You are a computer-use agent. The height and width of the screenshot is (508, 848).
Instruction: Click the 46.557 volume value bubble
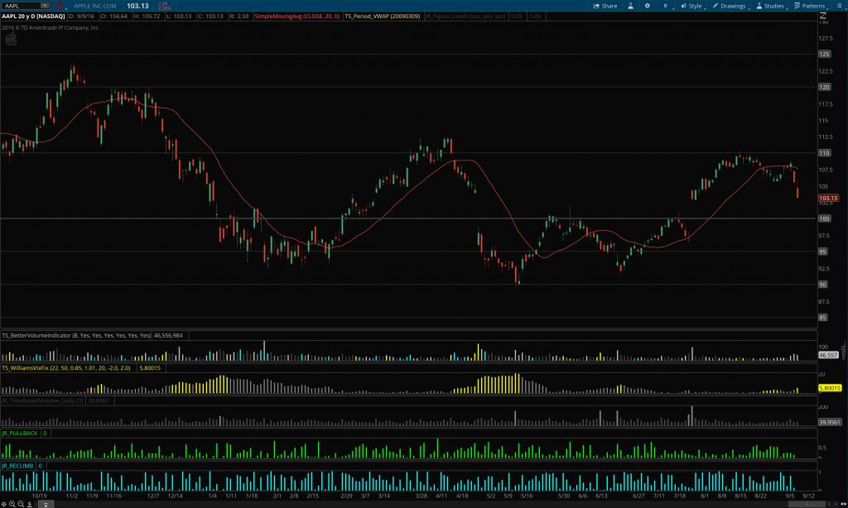828,355
